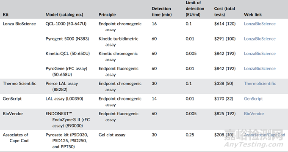Image resolution: width=288 pixels, height=152 pixels.
Task: Follow the ThermoScientific web link
Action: pos(260,84)
